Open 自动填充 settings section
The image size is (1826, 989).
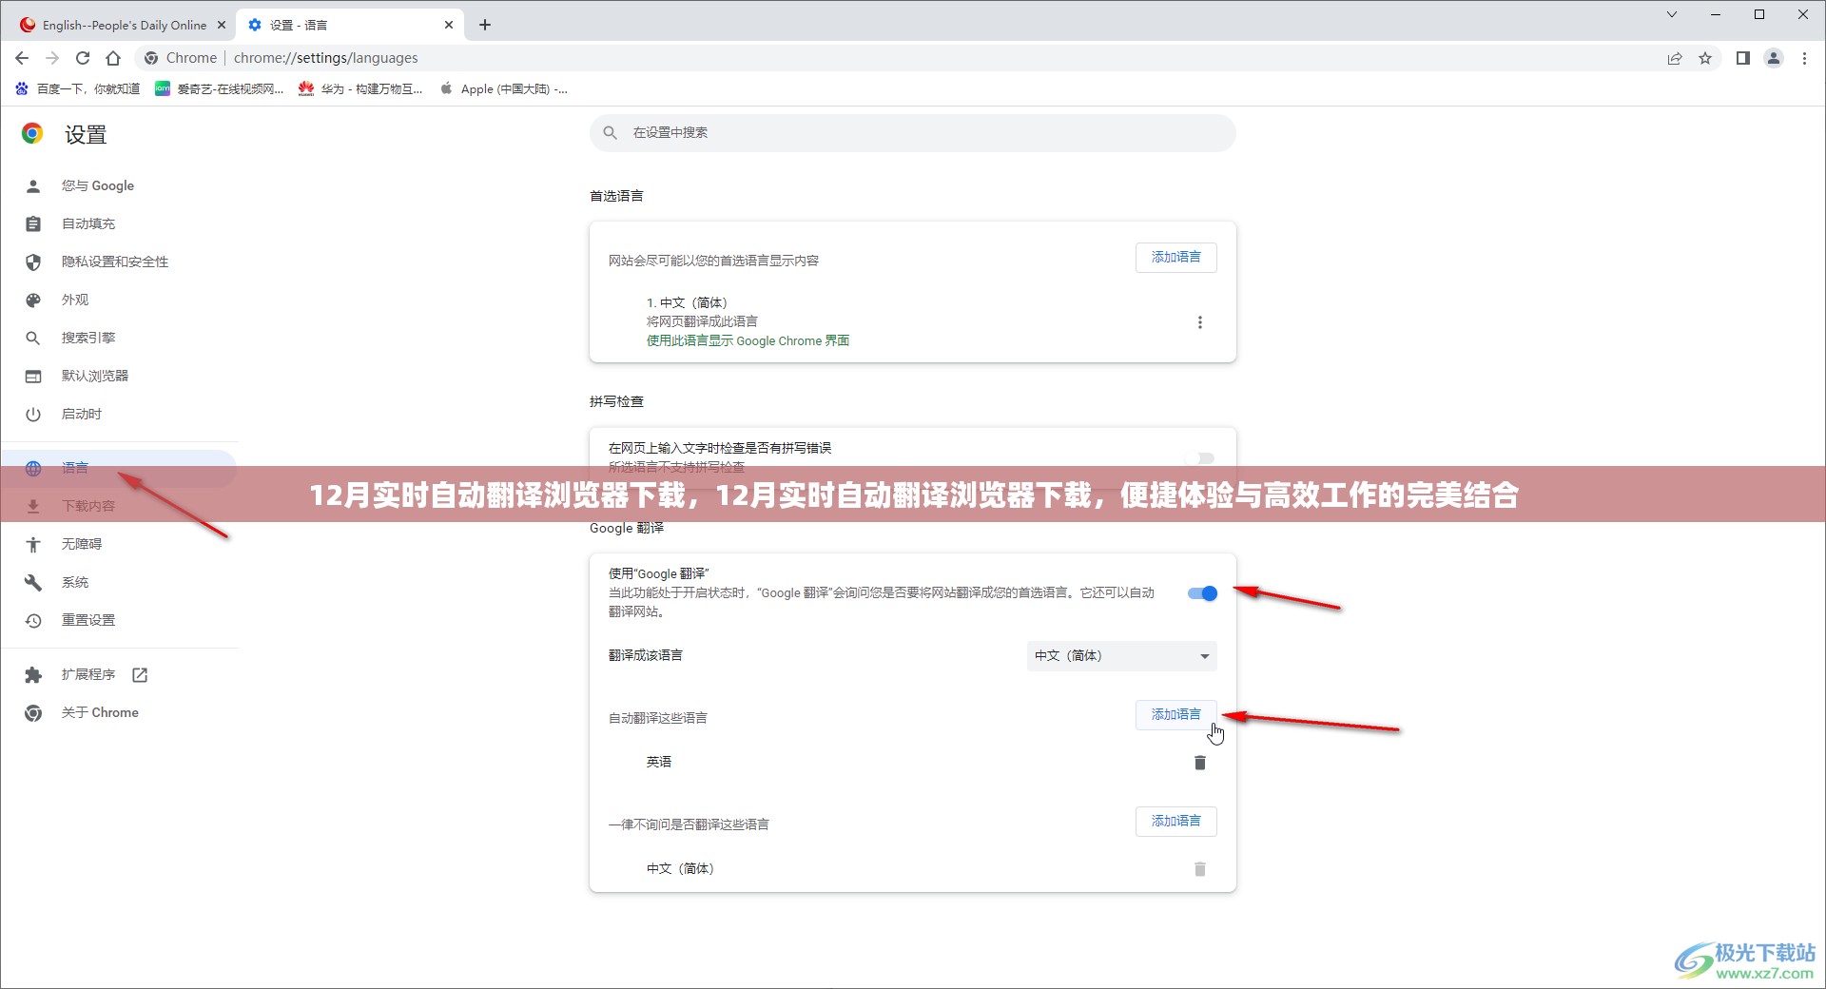(x=88, y=223)
